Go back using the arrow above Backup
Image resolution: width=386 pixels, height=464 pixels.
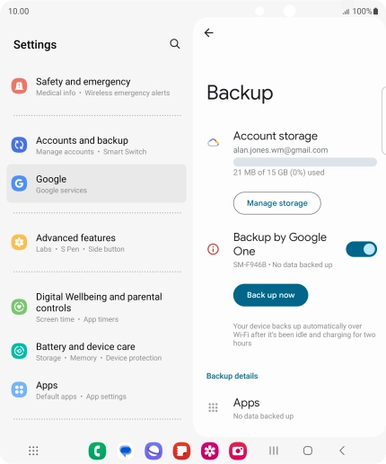pyautogui.click(x=208, y=32)
